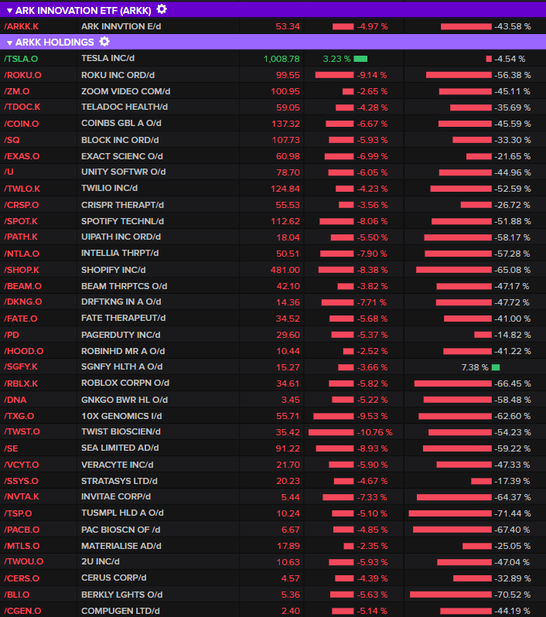This screenshot has height=617, width=546.
Task: Open the /ZM.O ticker link
Action: (x=16, y=91)
